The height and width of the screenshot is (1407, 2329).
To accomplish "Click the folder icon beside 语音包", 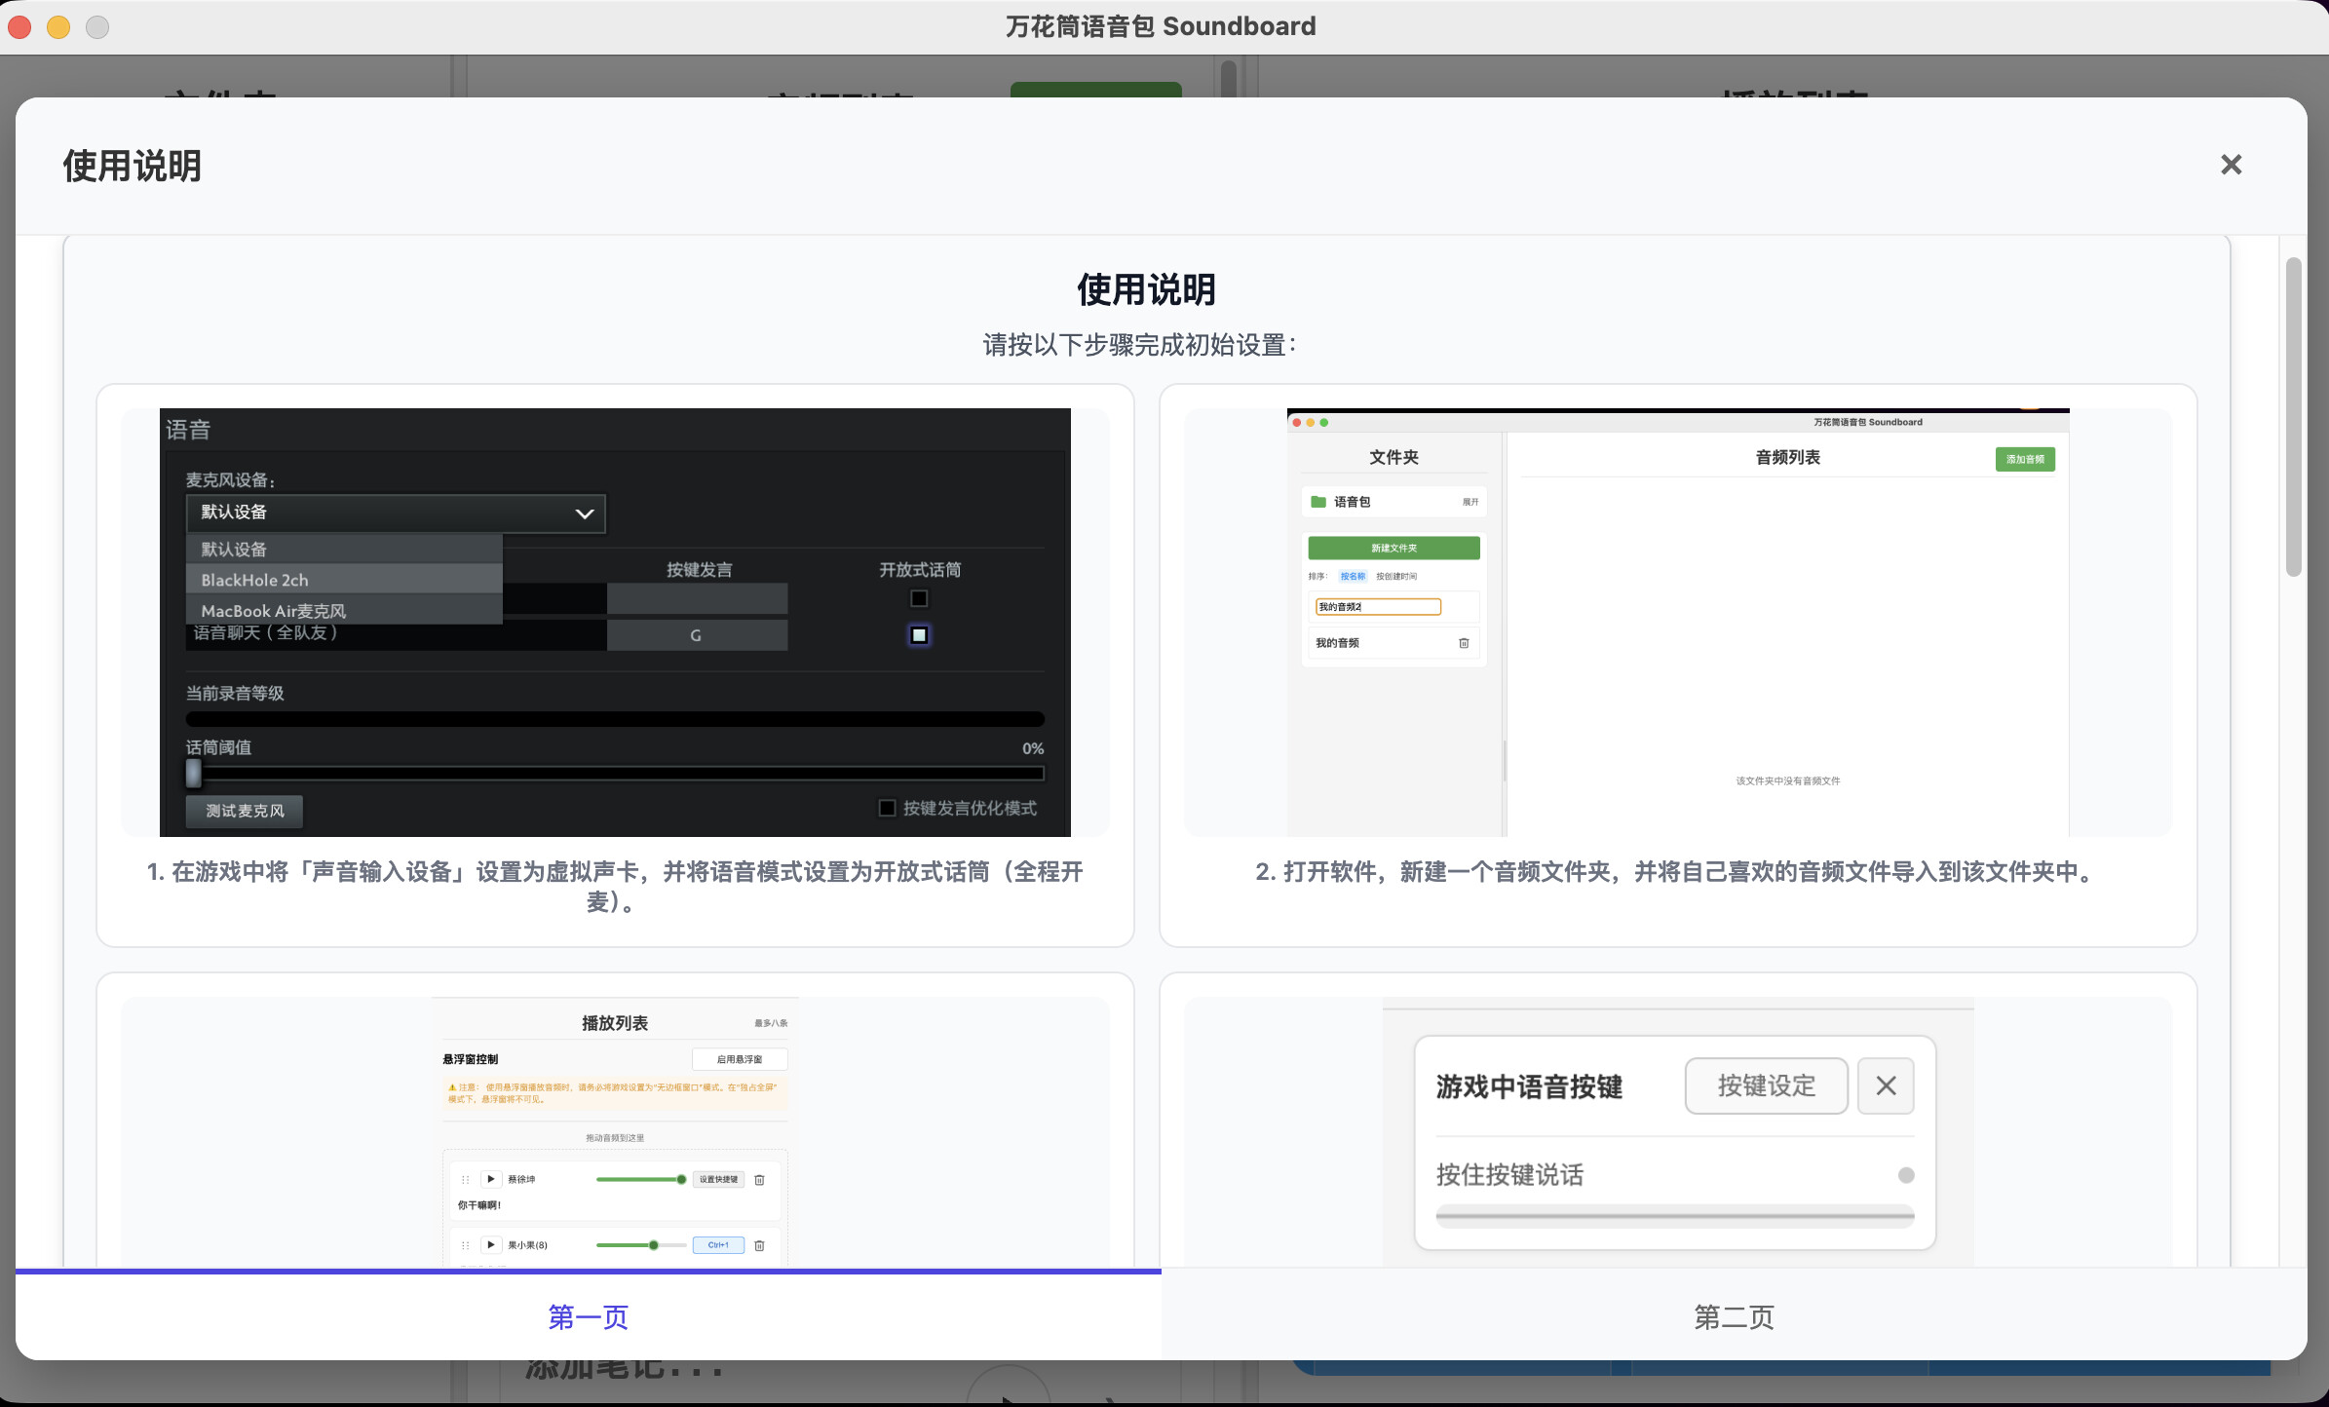I will tap(1317, 501).
